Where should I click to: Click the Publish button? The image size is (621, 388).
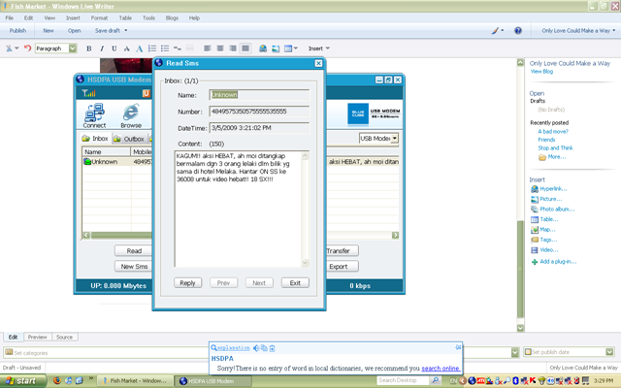17,30
